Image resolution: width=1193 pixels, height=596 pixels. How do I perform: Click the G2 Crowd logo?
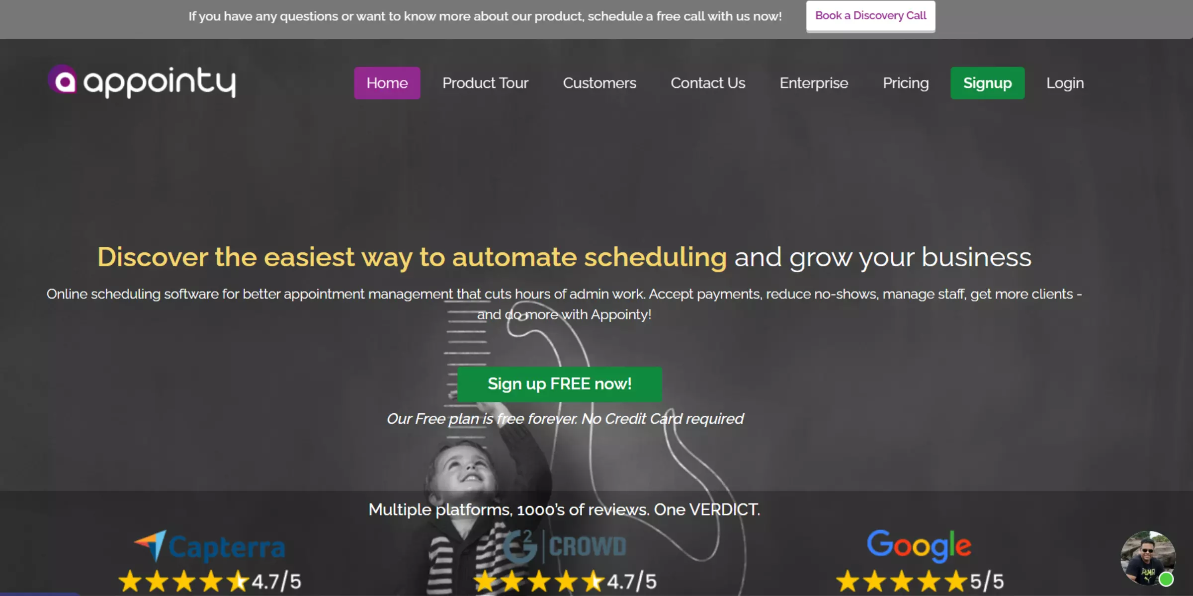[x=565, y=546]
